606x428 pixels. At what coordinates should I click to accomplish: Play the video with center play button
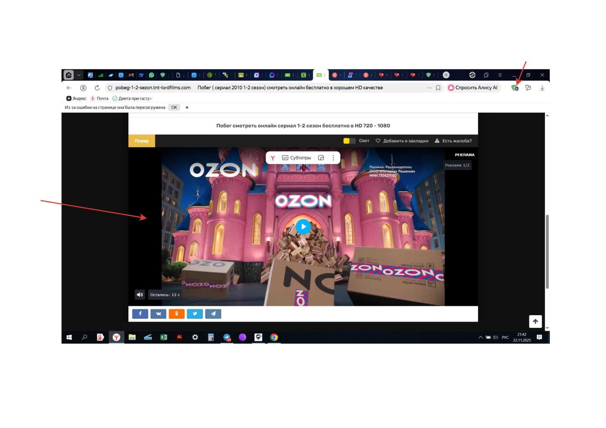(303, 226)
